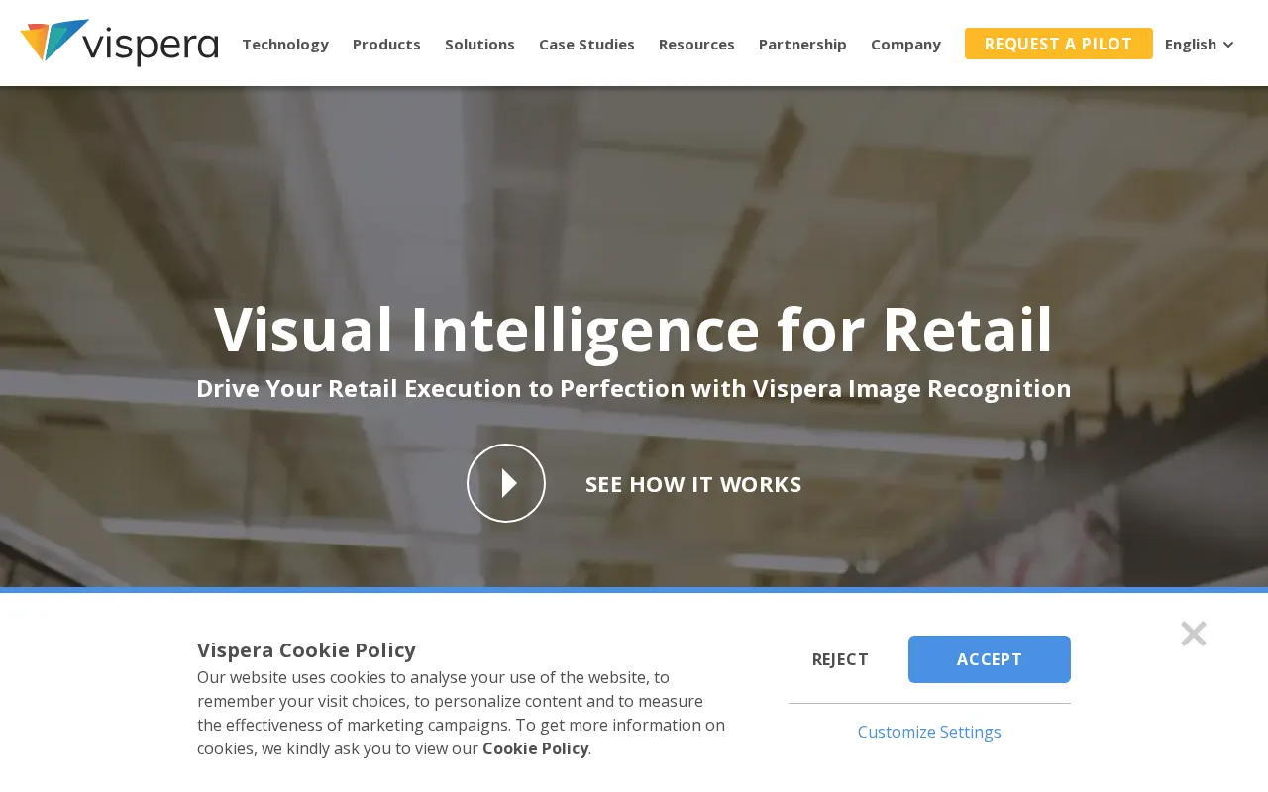Go to Case Studies
The width and height of the screenshot is (1268, 792).
tap(586, 44)
